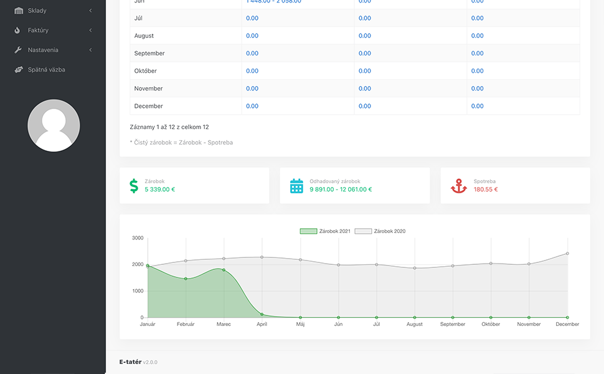Image resolution: width=604 pixels, height=374 pixels.
Task: Click the E-tatér footer brand name
Action: click(130, 362)
